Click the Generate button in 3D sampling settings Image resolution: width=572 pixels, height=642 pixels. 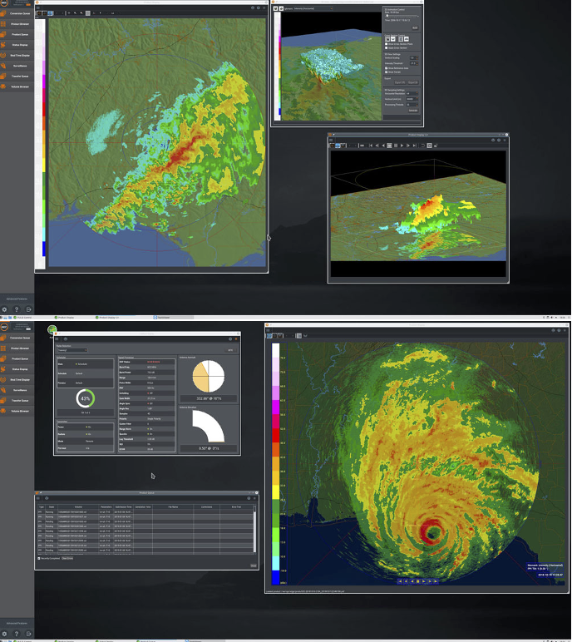click(x=412, y=110)
